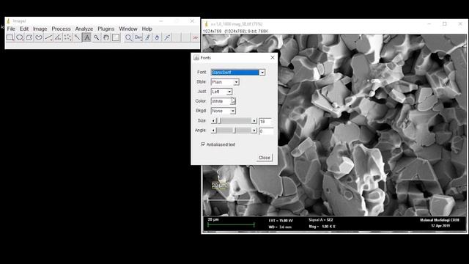
Task: Click the 'Signal A = SE2' text
Action: [321, 220]
